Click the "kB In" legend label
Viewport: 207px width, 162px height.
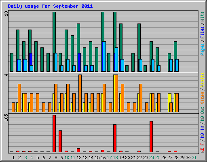pos(203,132)
